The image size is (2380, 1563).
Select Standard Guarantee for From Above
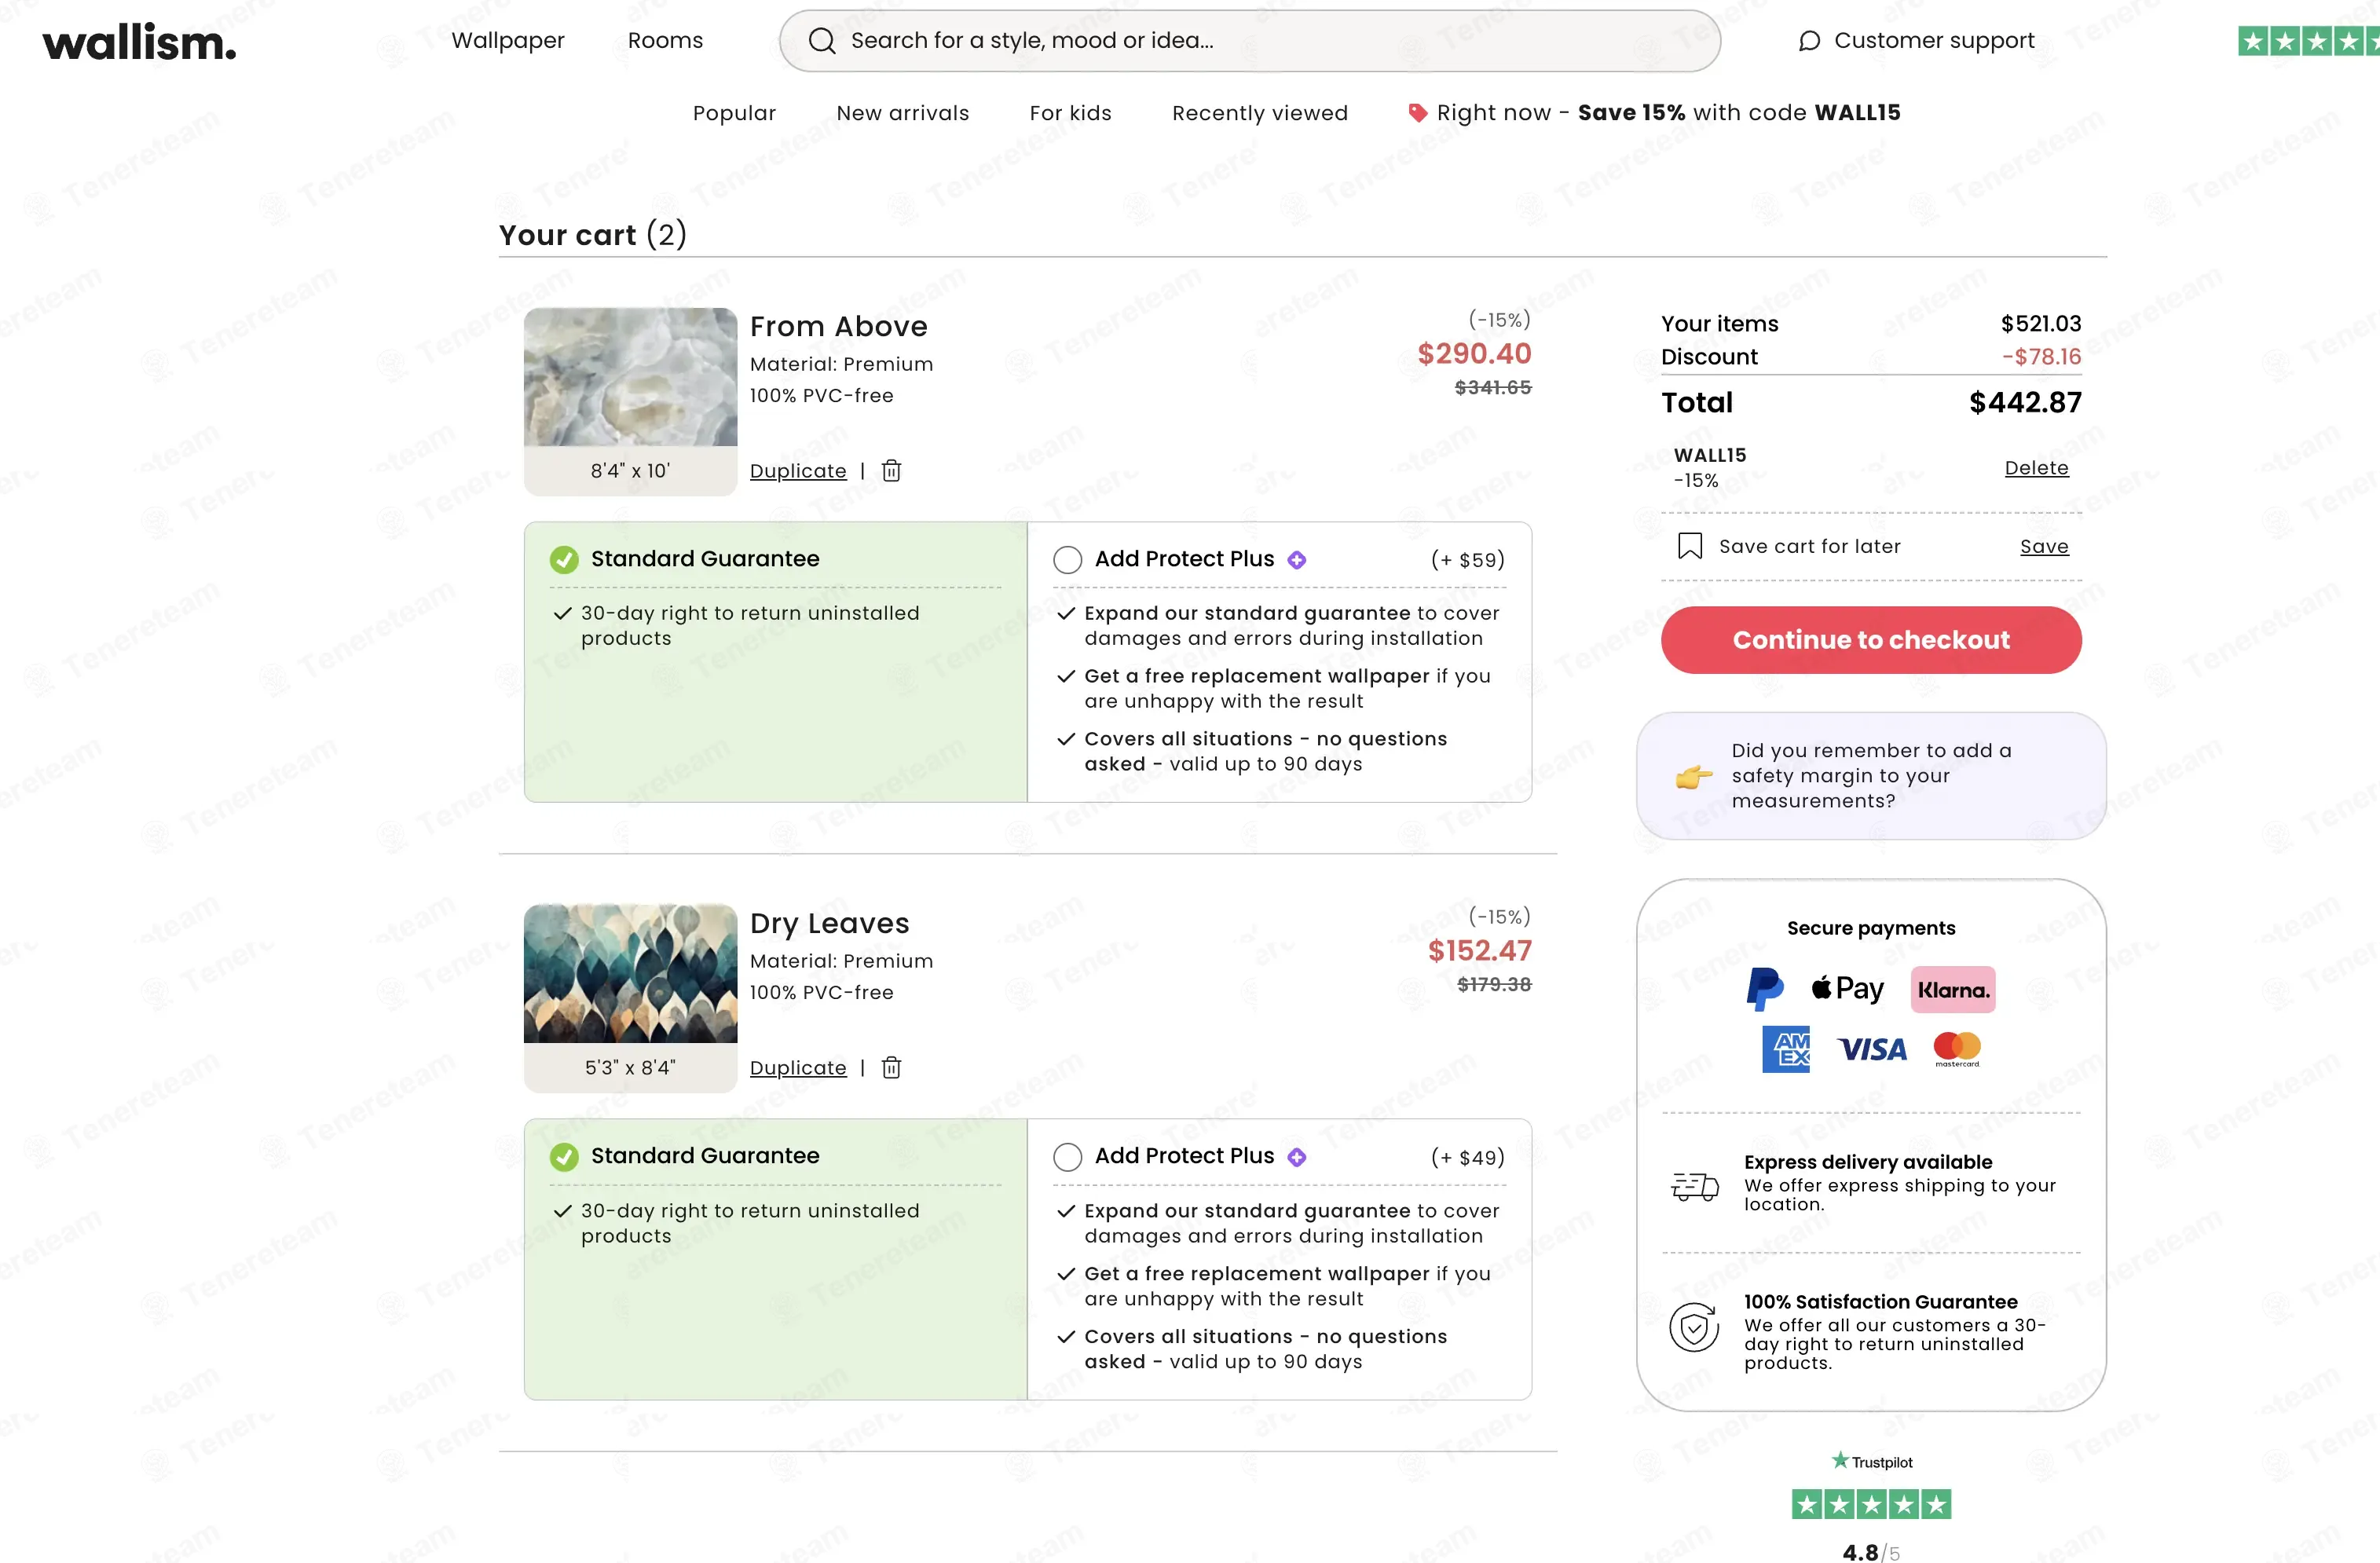(x=564, y=560)
